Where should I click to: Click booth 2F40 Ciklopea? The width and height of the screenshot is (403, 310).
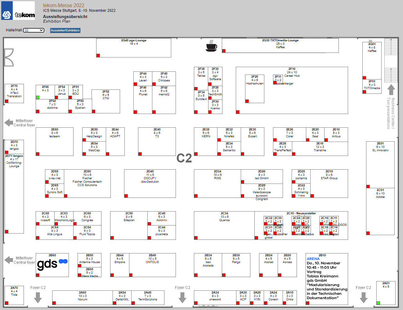164,79
